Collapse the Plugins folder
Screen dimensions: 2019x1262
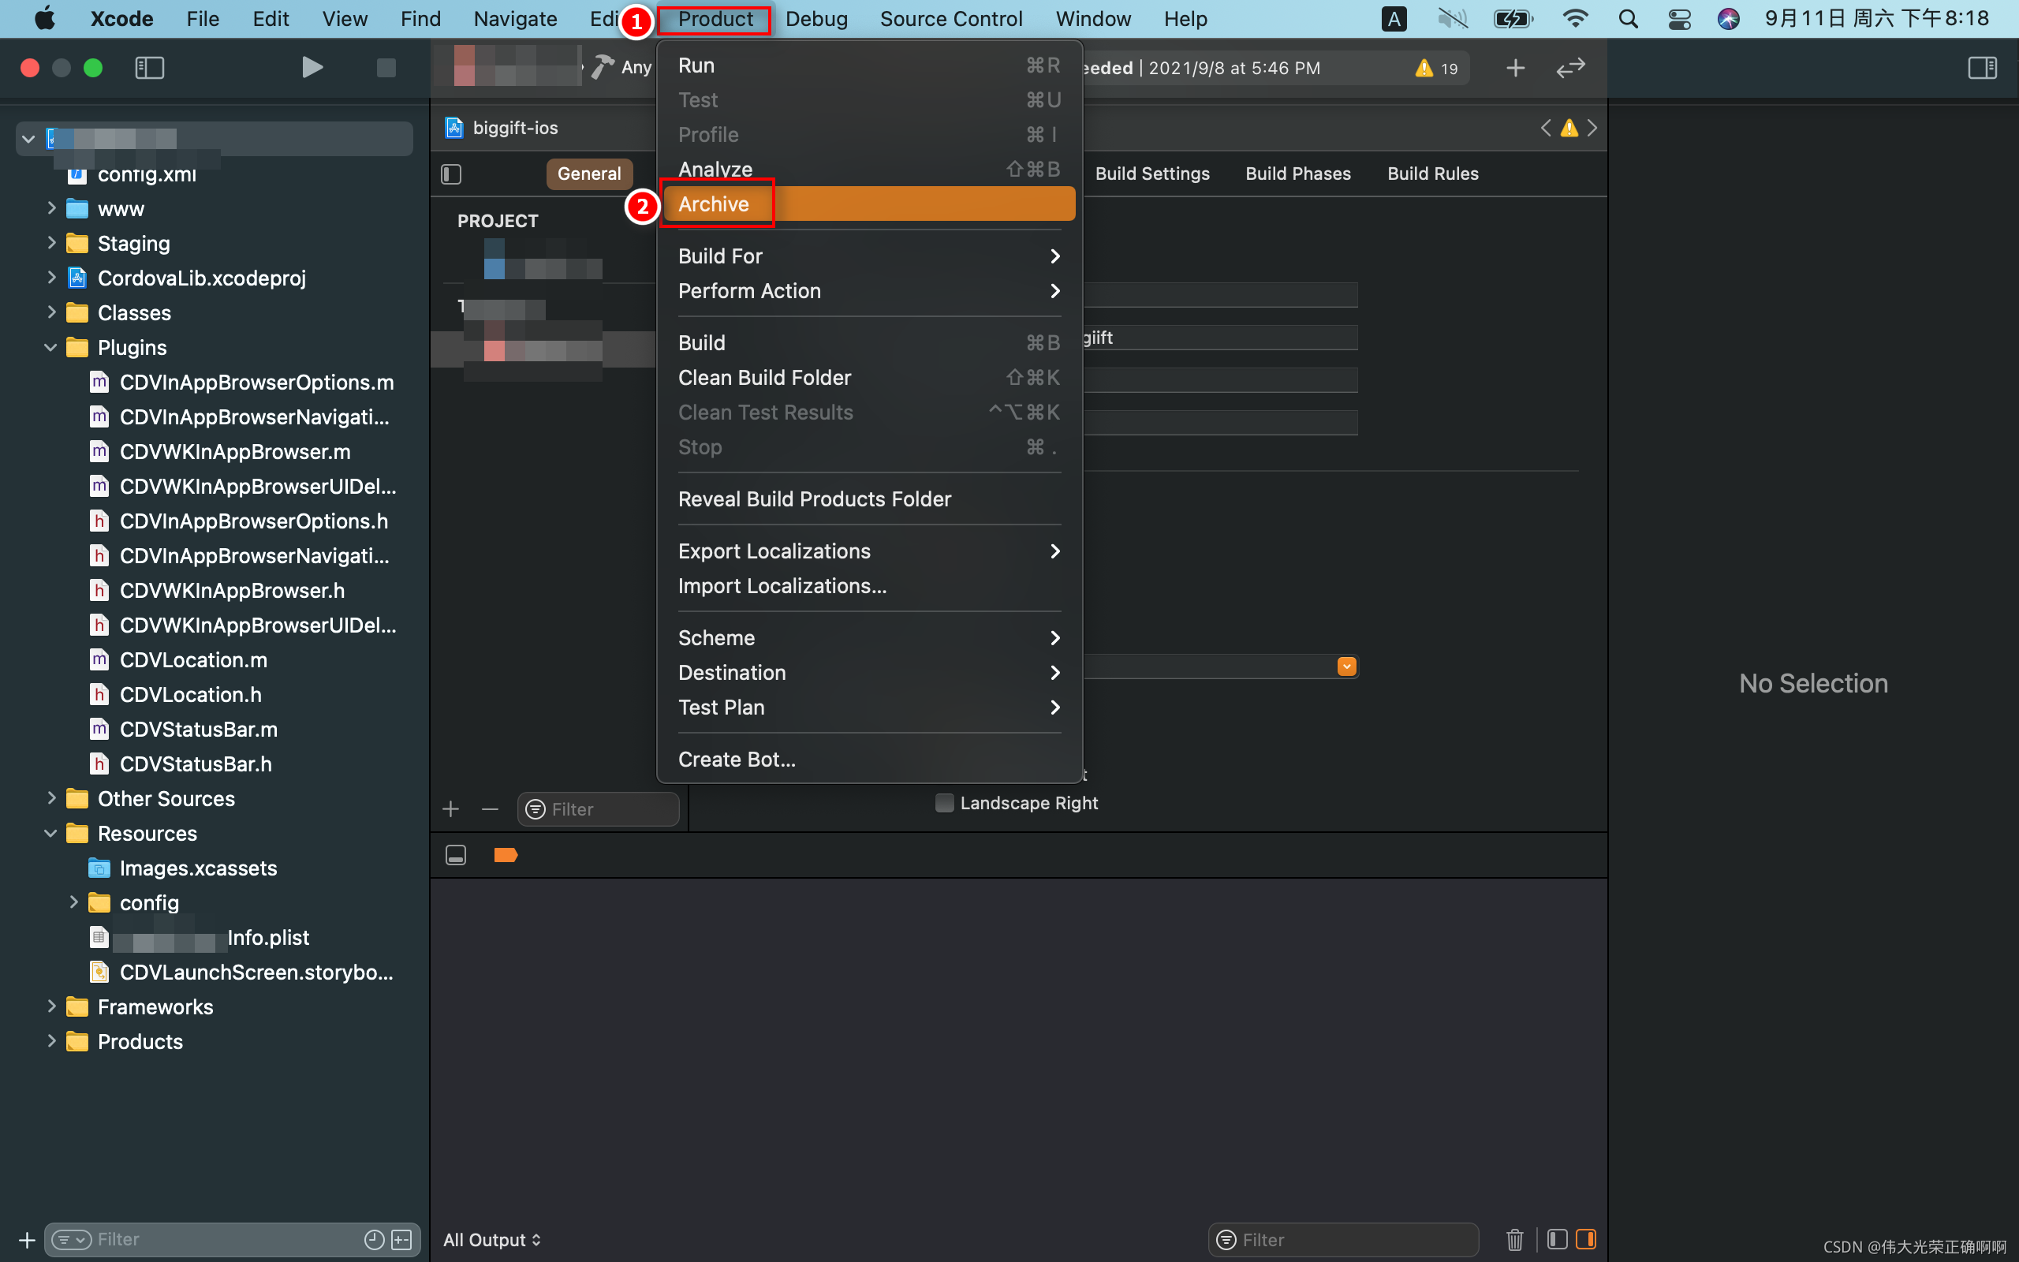(50, 347)
